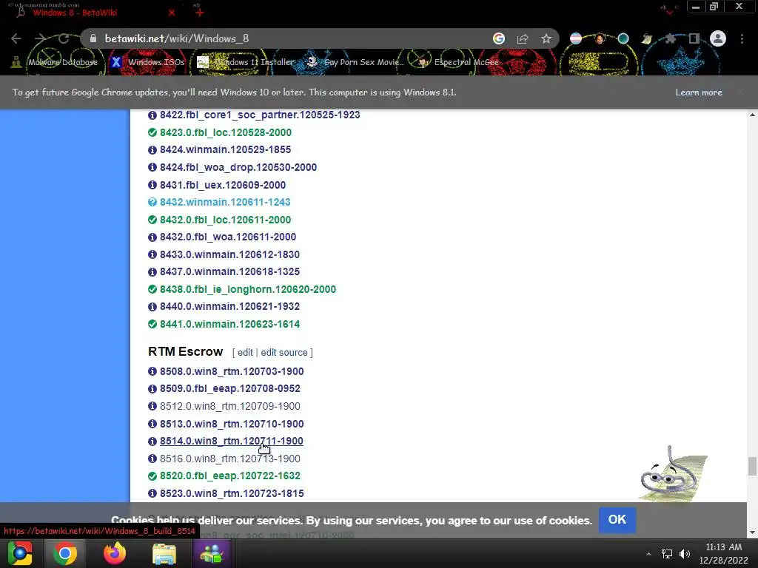Click Learn more in the update notice
Screen dimensions: 758x568
point(699,92)
